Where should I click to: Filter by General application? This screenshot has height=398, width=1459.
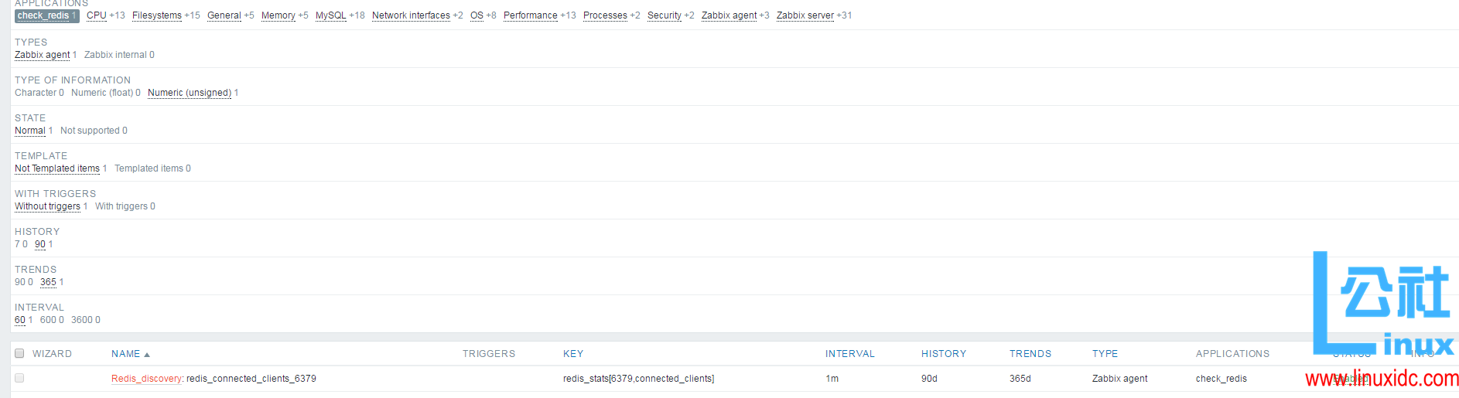click(x=224, y=15)
